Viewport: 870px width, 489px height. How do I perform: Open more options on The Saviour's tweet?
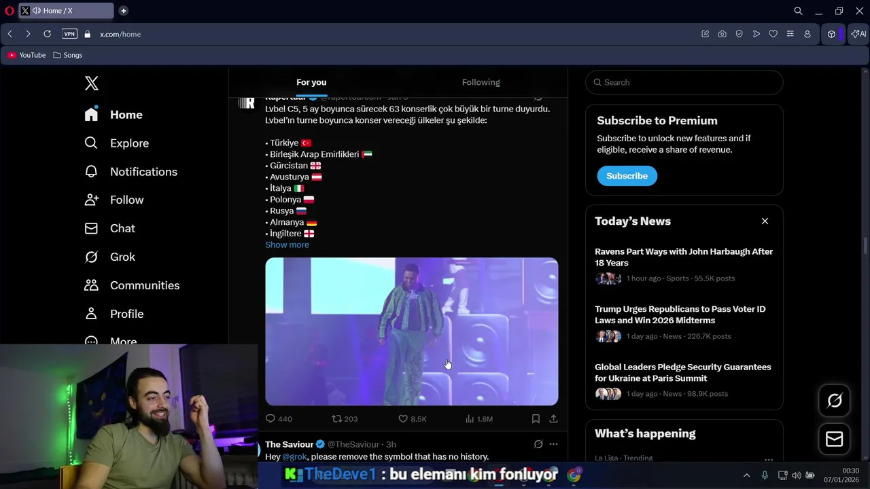pos(553,444)
